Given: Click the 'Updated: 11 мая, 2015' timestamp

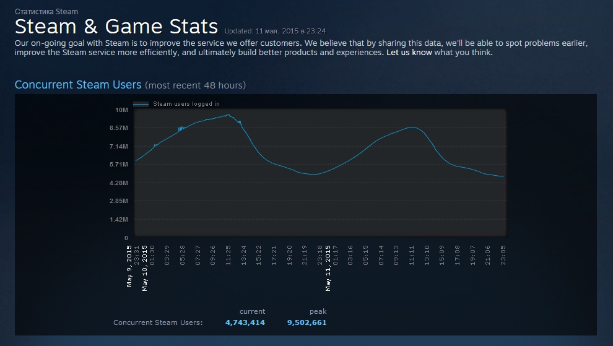Looking at the screenshot, I should click(275, 31).
